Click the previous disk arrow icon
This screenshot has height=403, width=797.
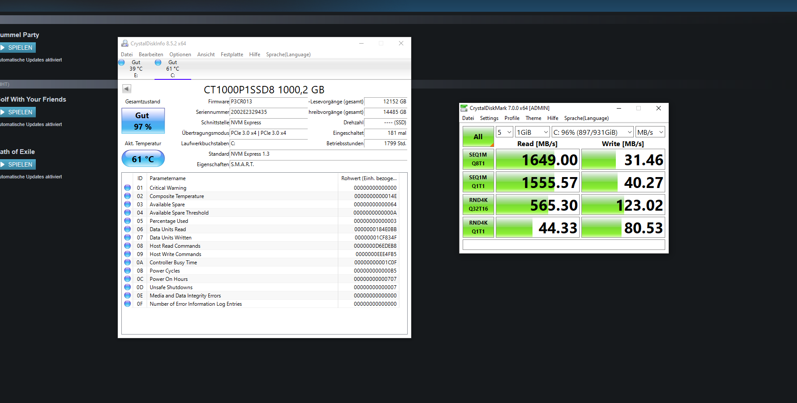127,89
